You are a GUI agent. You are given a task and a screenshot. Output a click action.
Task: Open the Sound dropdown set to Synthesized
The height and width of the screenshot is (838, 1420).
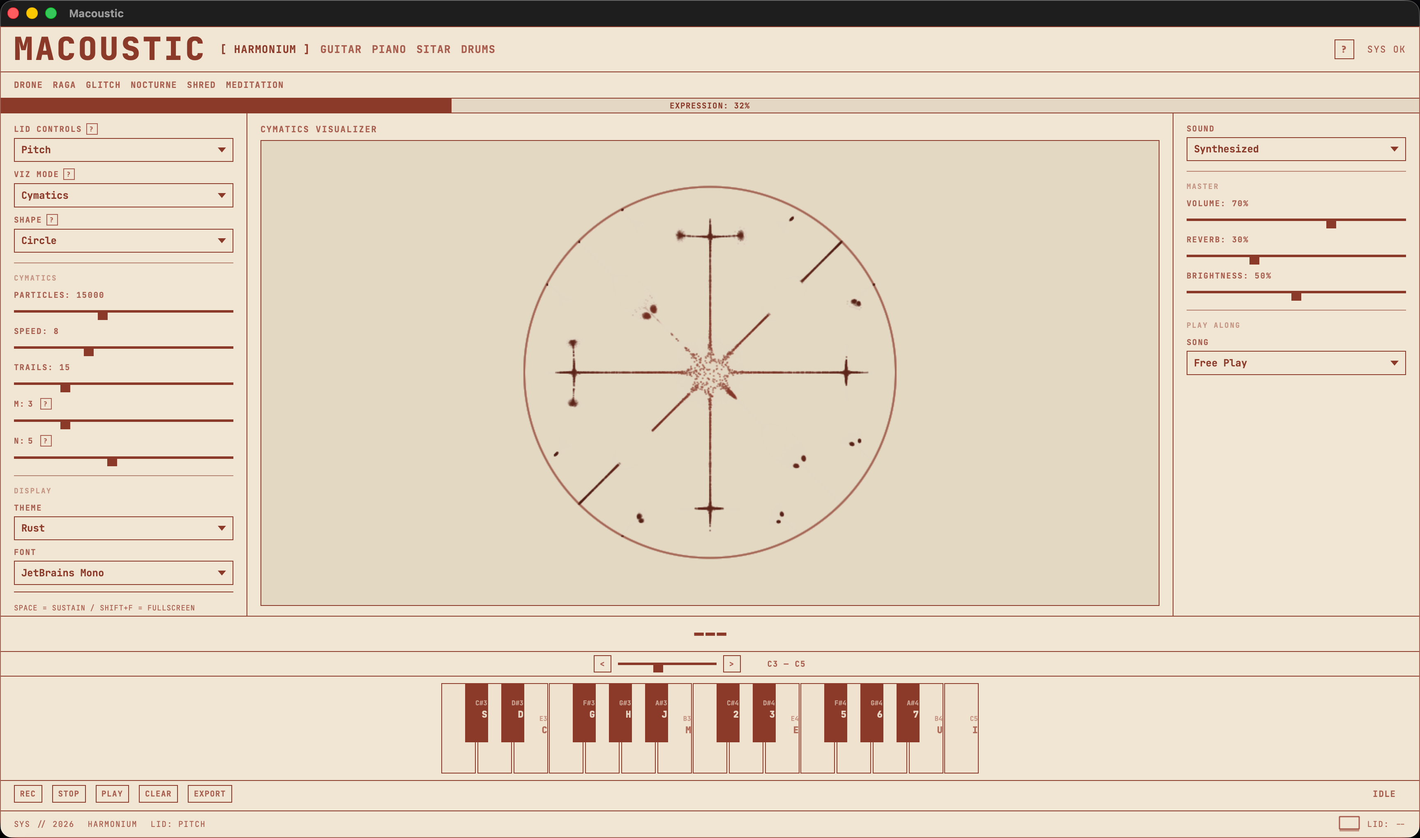point(1295,149)
